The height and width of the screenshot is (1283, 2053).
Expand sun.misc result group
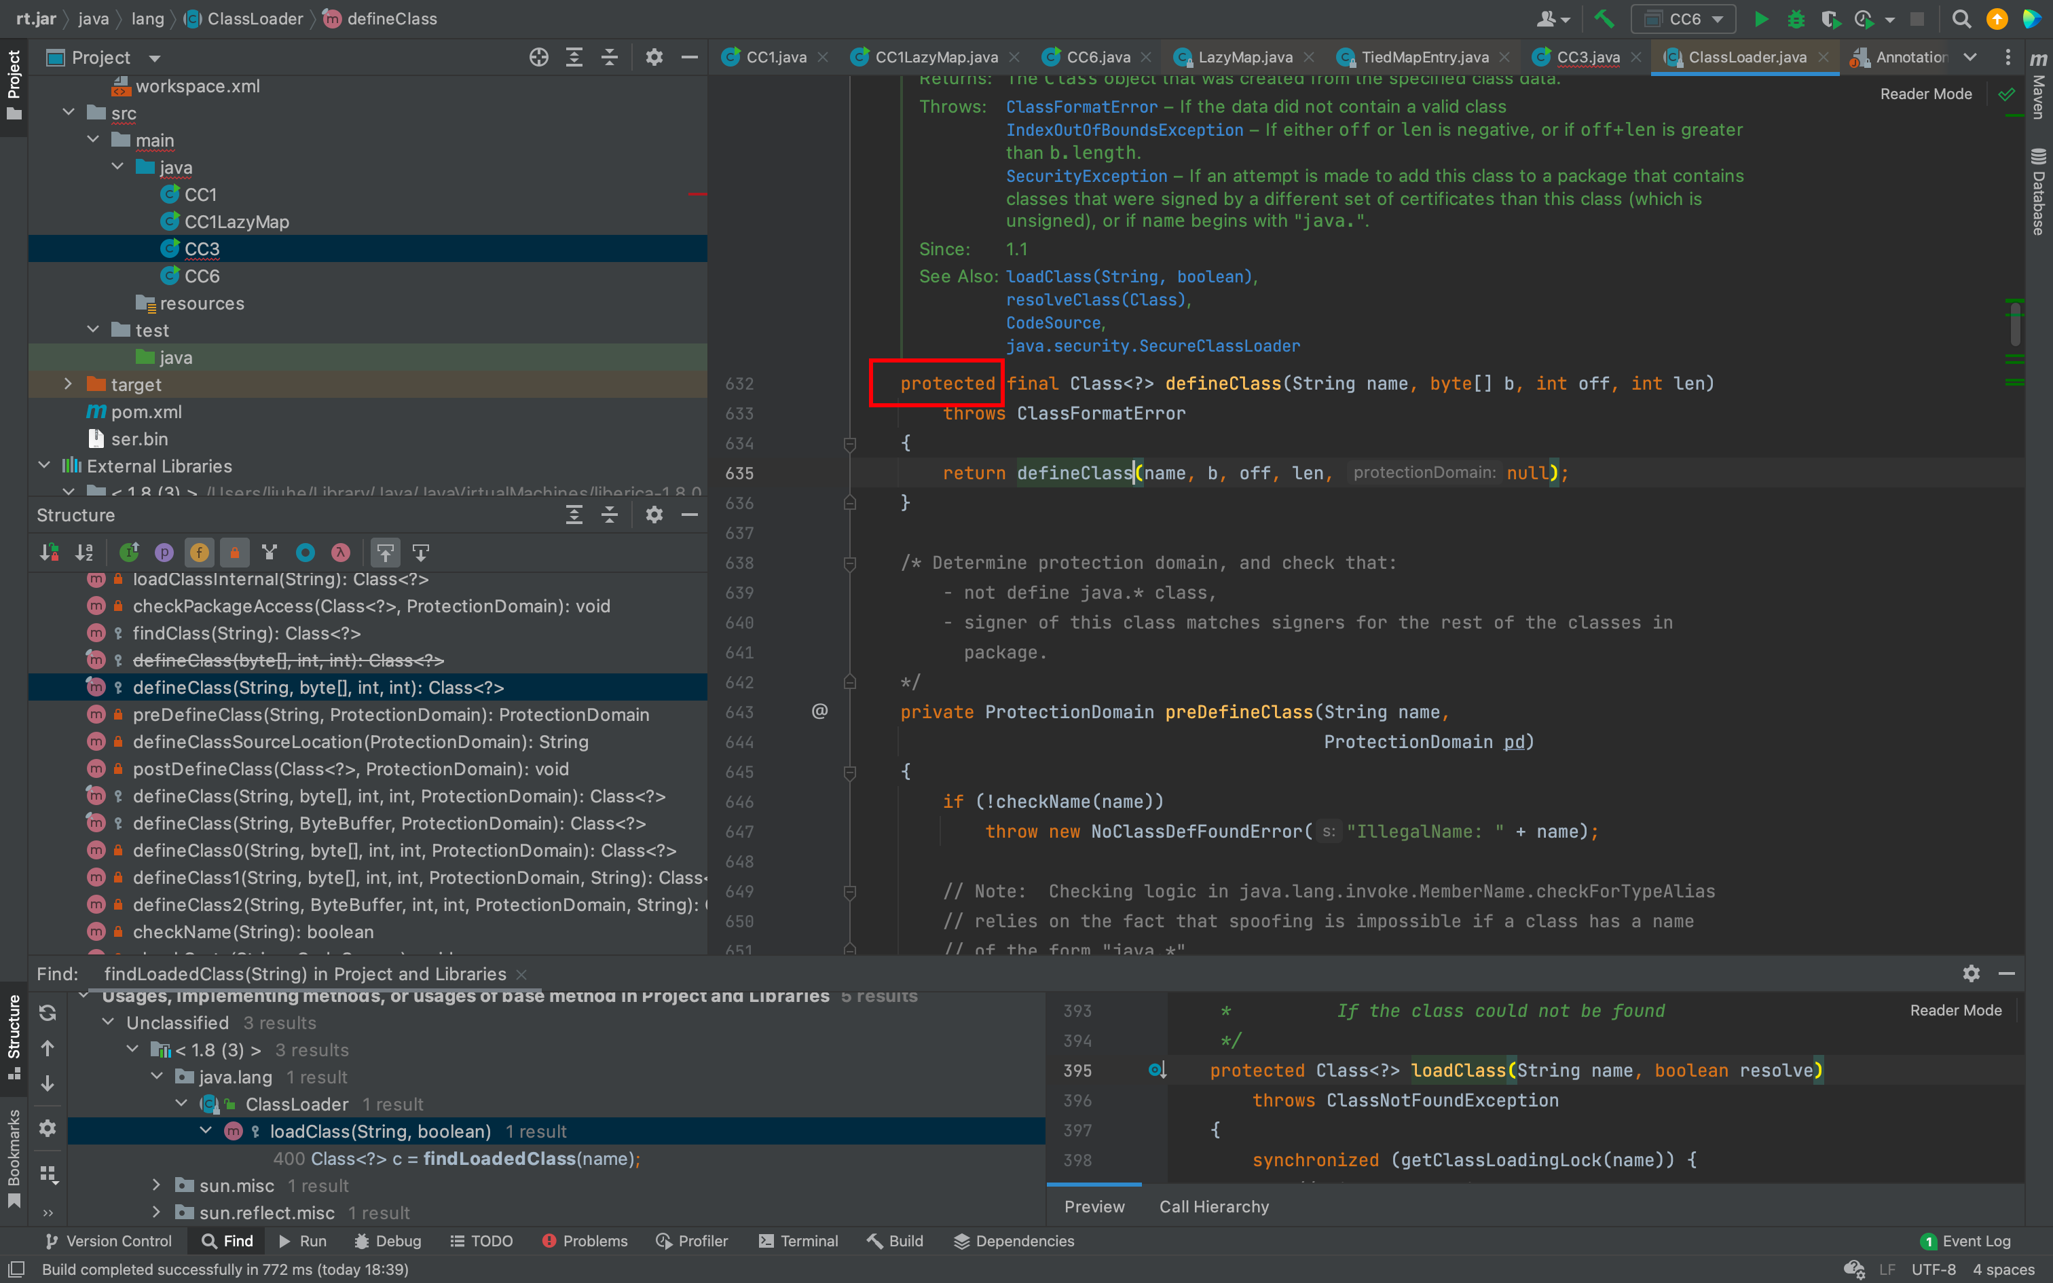click(x=156, y=1185)
